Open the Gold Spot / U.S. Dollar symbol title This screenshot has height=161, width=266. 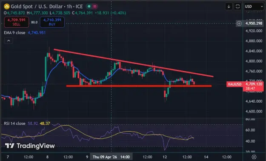click(47, 7)
